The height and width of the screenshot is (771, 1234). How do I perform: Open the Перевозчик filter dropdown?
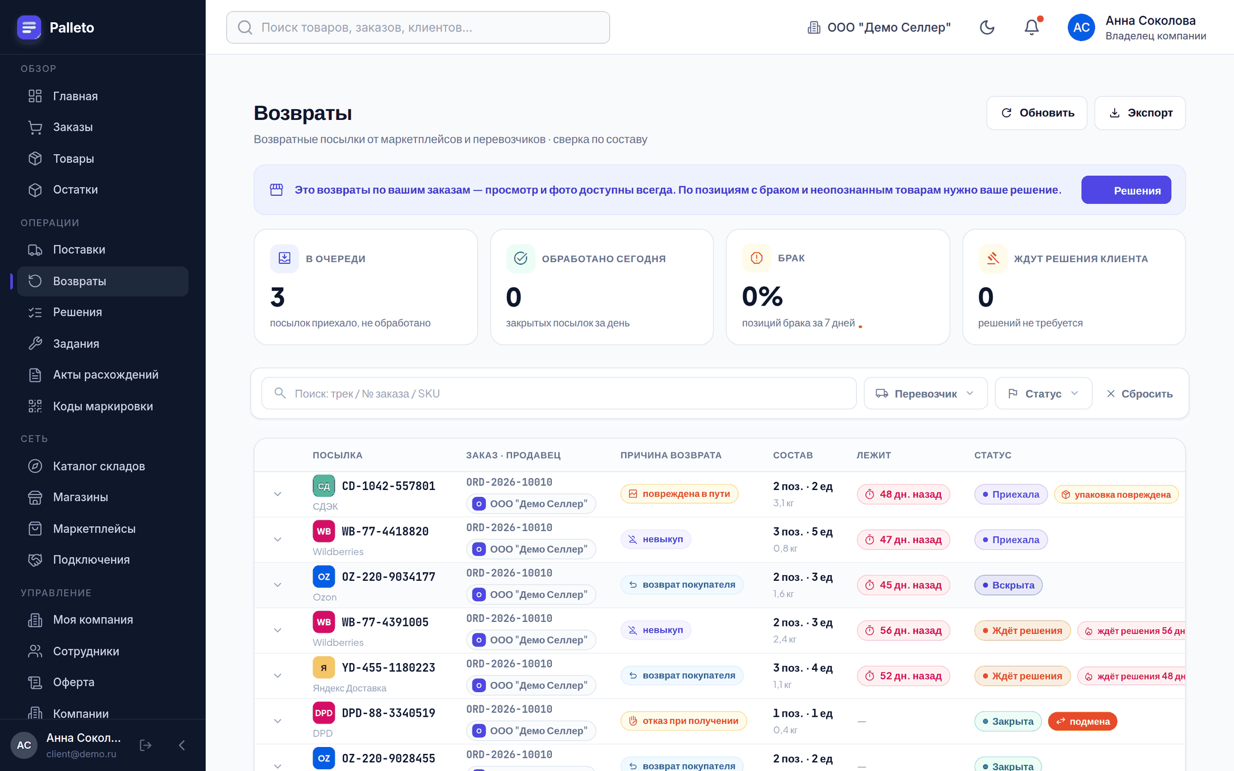(925, 393)
